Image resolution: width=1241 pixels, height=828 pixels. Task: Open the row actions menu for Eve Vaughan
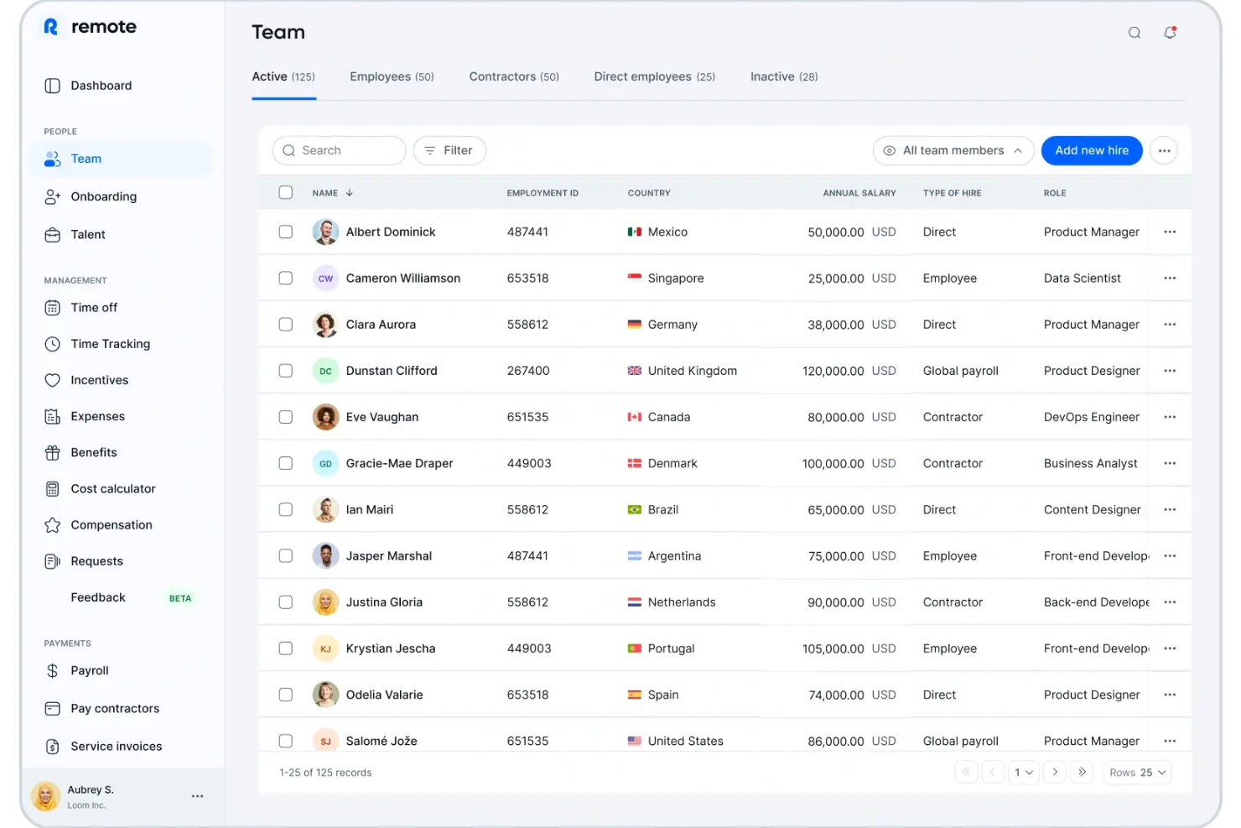coord(1169,417)
